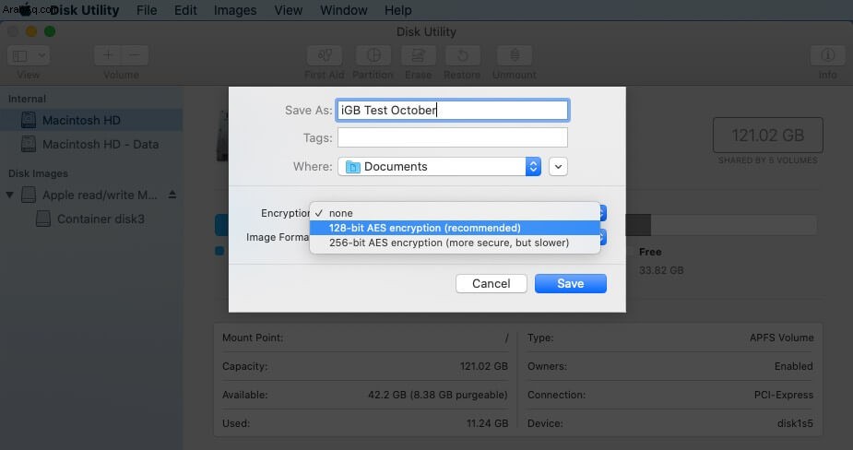The image size is (853, 450).
Task: Click the Save button
Action: tap(570, 283)
